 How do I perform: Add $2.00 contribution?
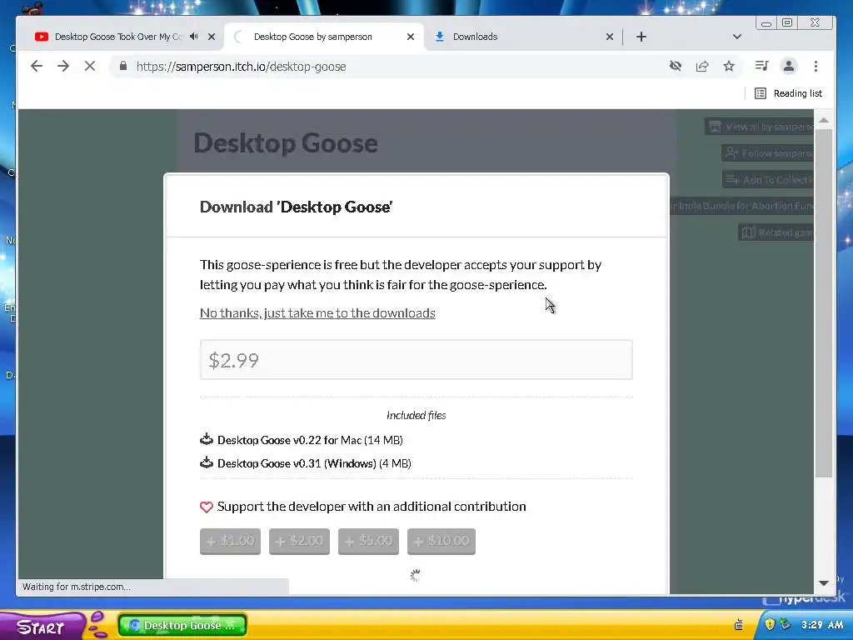click(x=299, y=541)
